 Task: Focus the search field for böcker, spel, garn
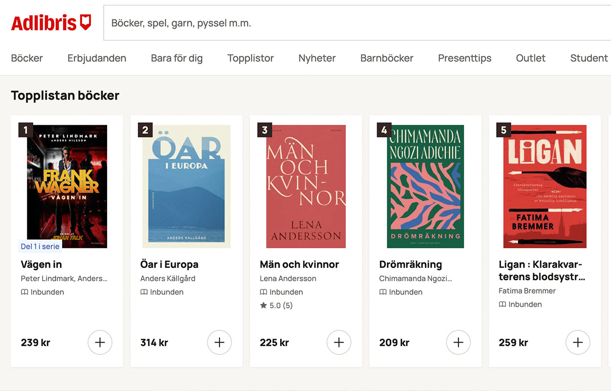click(357, 23)
